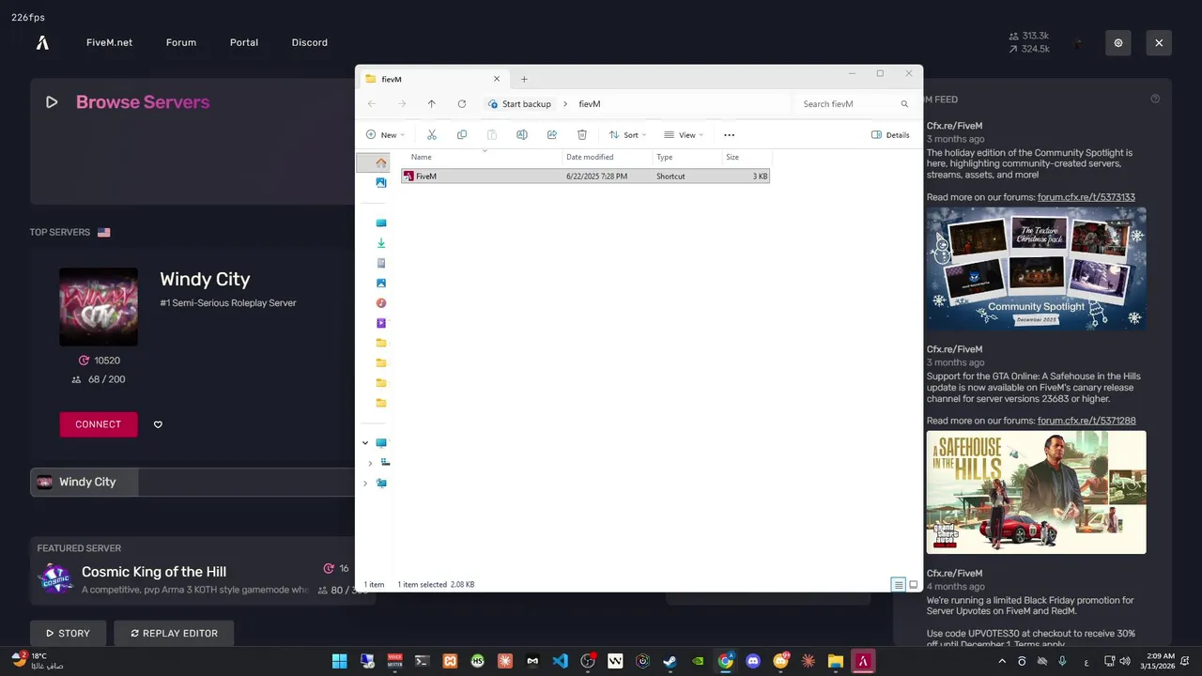Open Safehouse in the Hills thumbnail
Image resolution: width=1202 pixels, height=676 pixels.
click(x=1037, y=492)
